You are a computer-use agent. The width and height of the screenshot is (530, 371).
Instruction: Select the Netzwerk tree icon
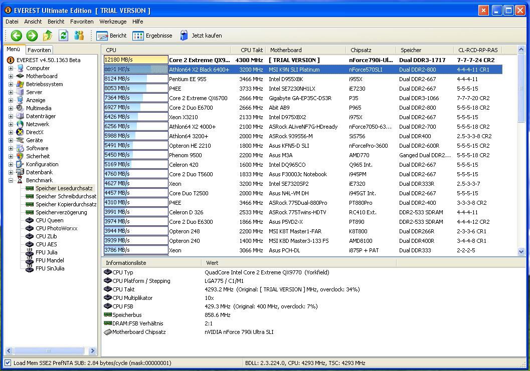point(20,124)
